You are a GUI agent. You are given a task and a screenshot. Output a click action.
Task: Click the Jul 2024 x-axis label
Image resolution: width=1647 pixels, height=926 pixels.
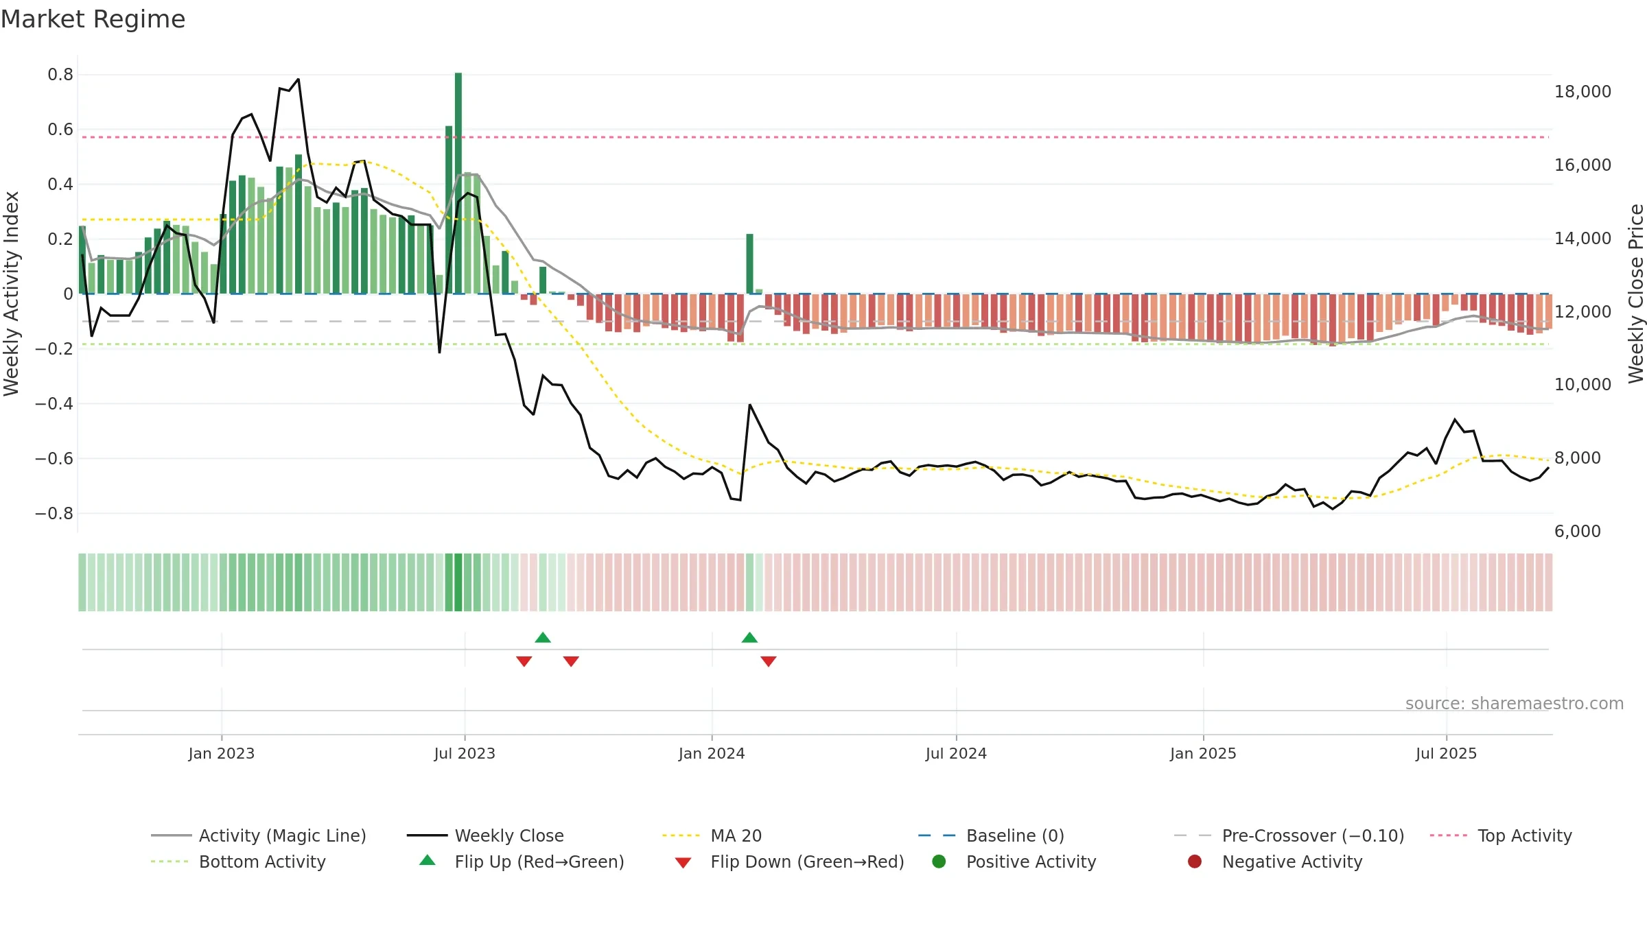coord(956,753)
